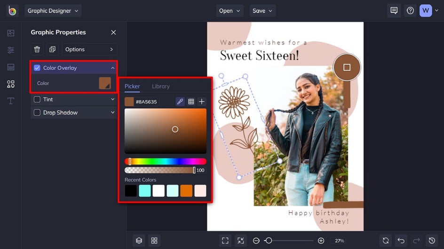Image resolution: width=444 pixels, height=249 pixels.
Task: Click the grid view icon in bottom bar
Action: (x=154, y=241)
